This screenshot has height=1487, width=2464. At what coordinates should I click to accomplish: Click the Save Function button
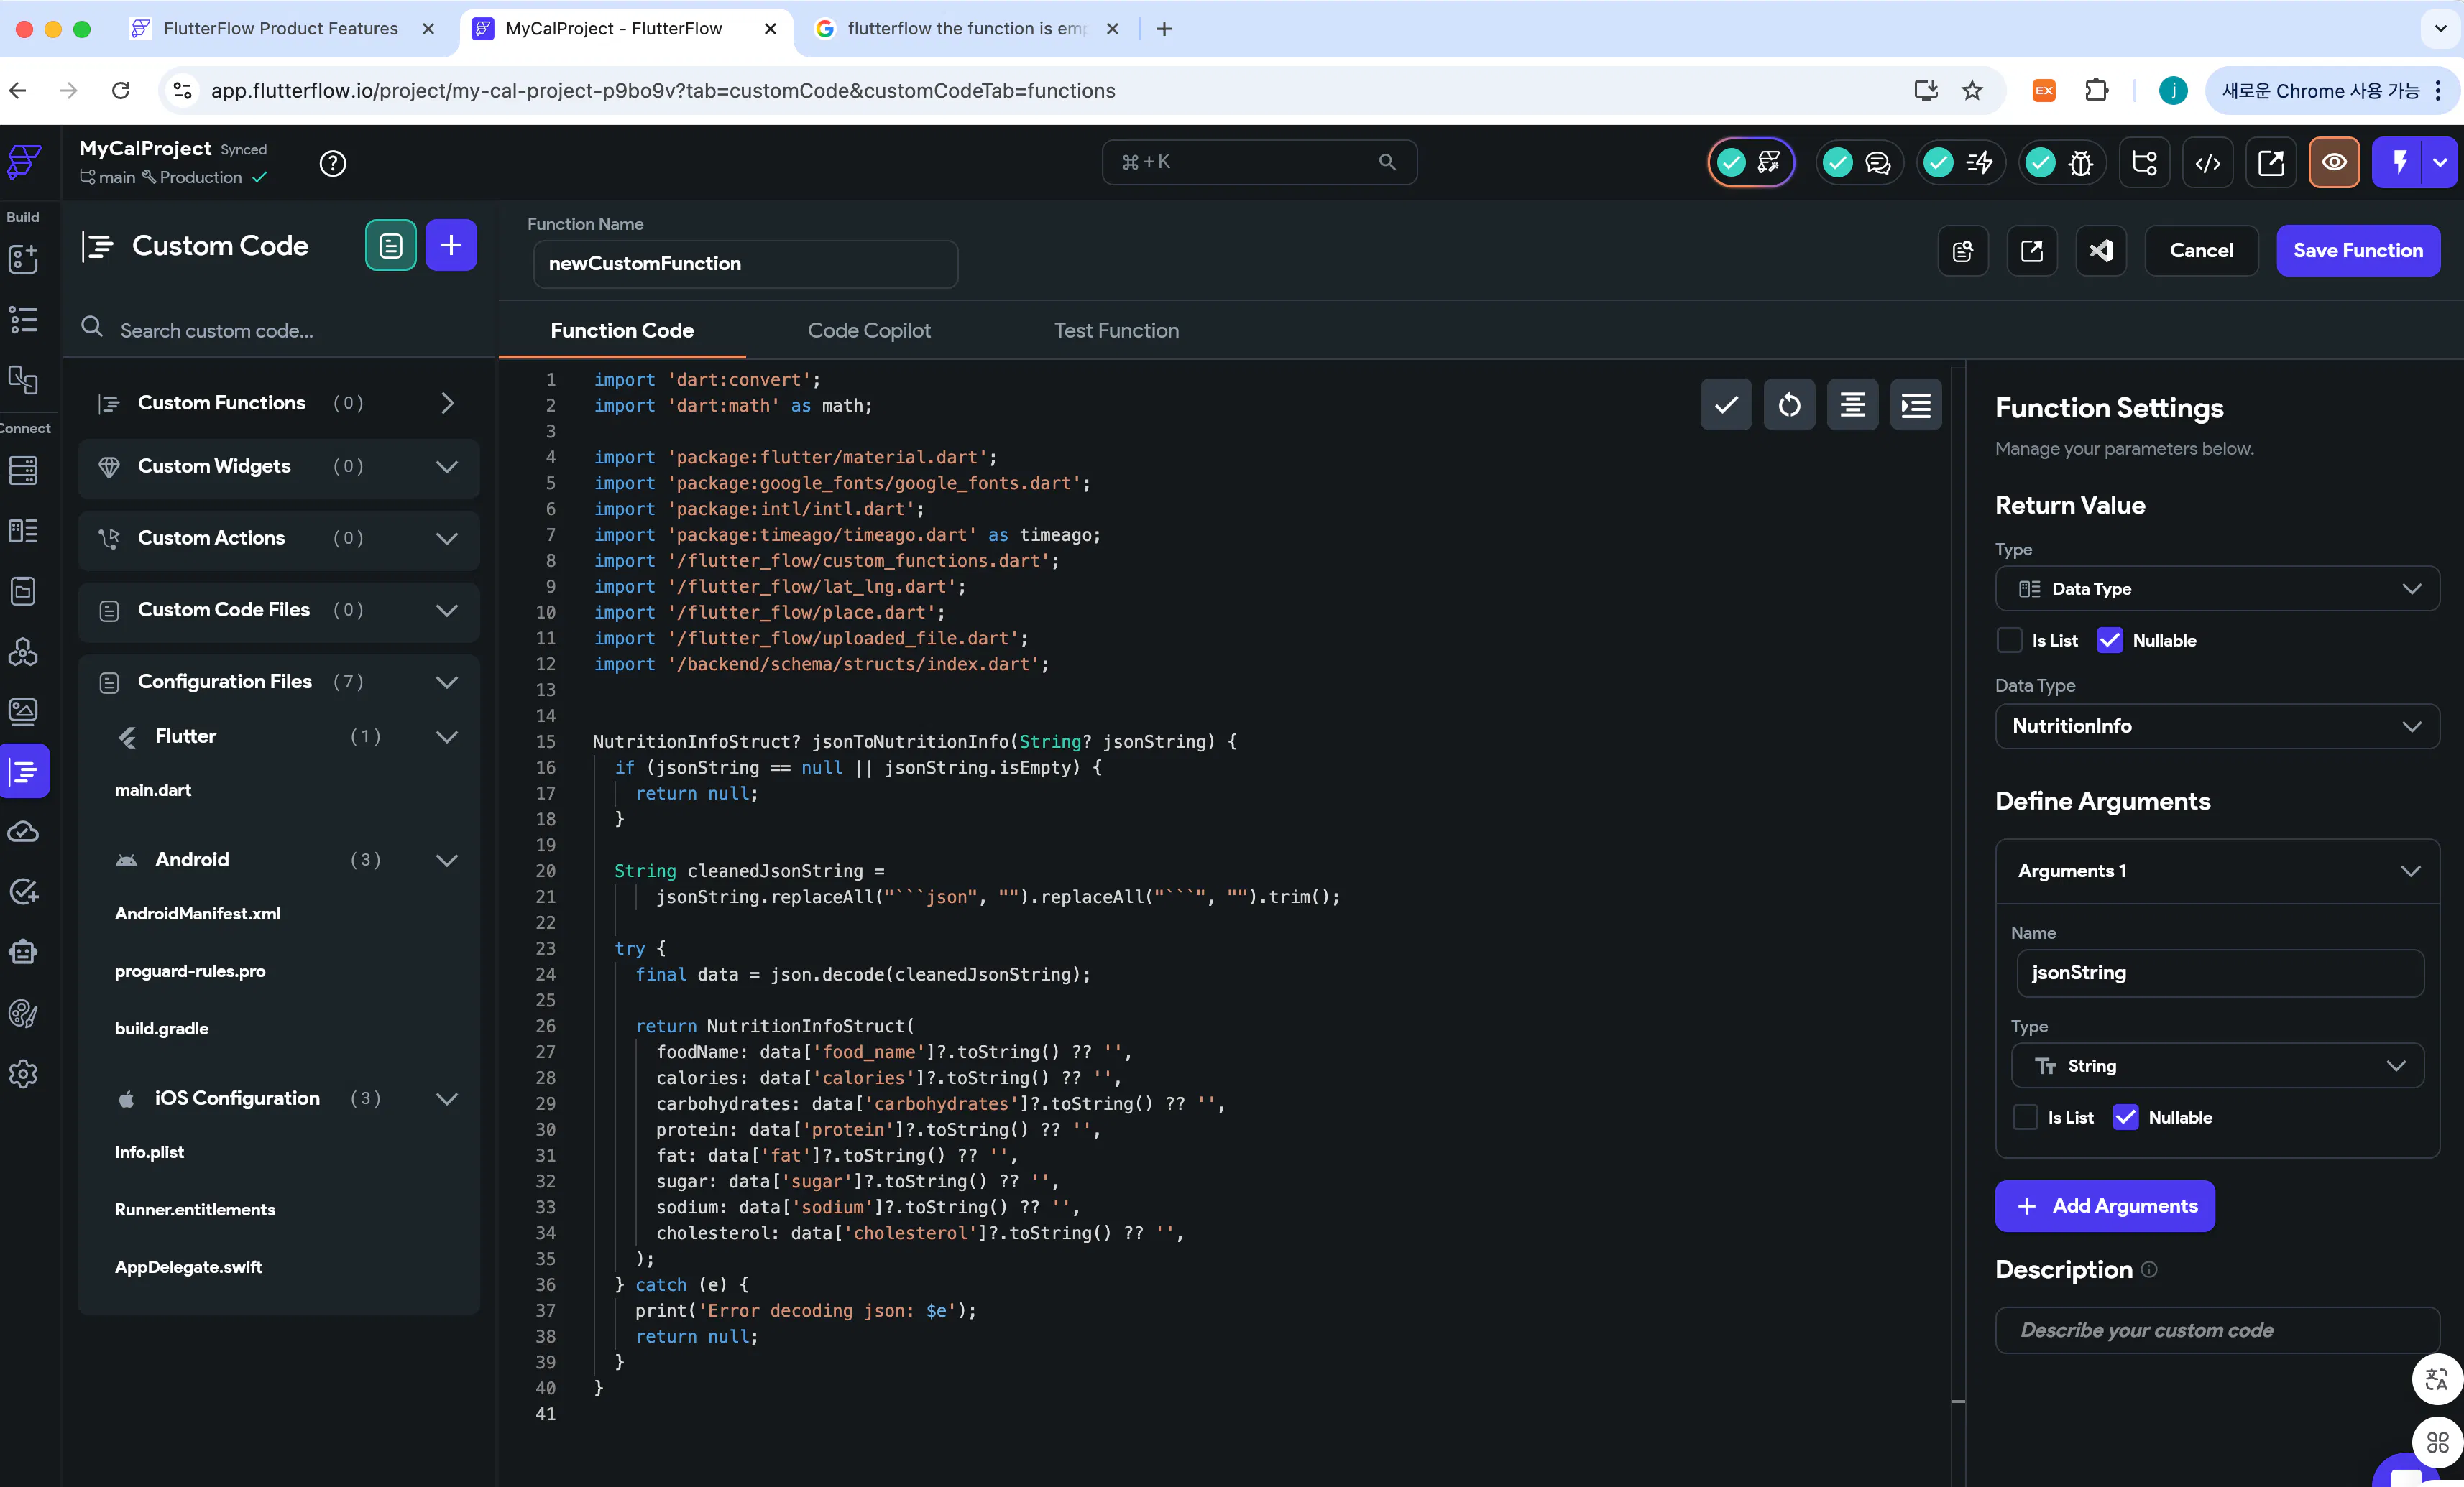tap(2358, 250)
